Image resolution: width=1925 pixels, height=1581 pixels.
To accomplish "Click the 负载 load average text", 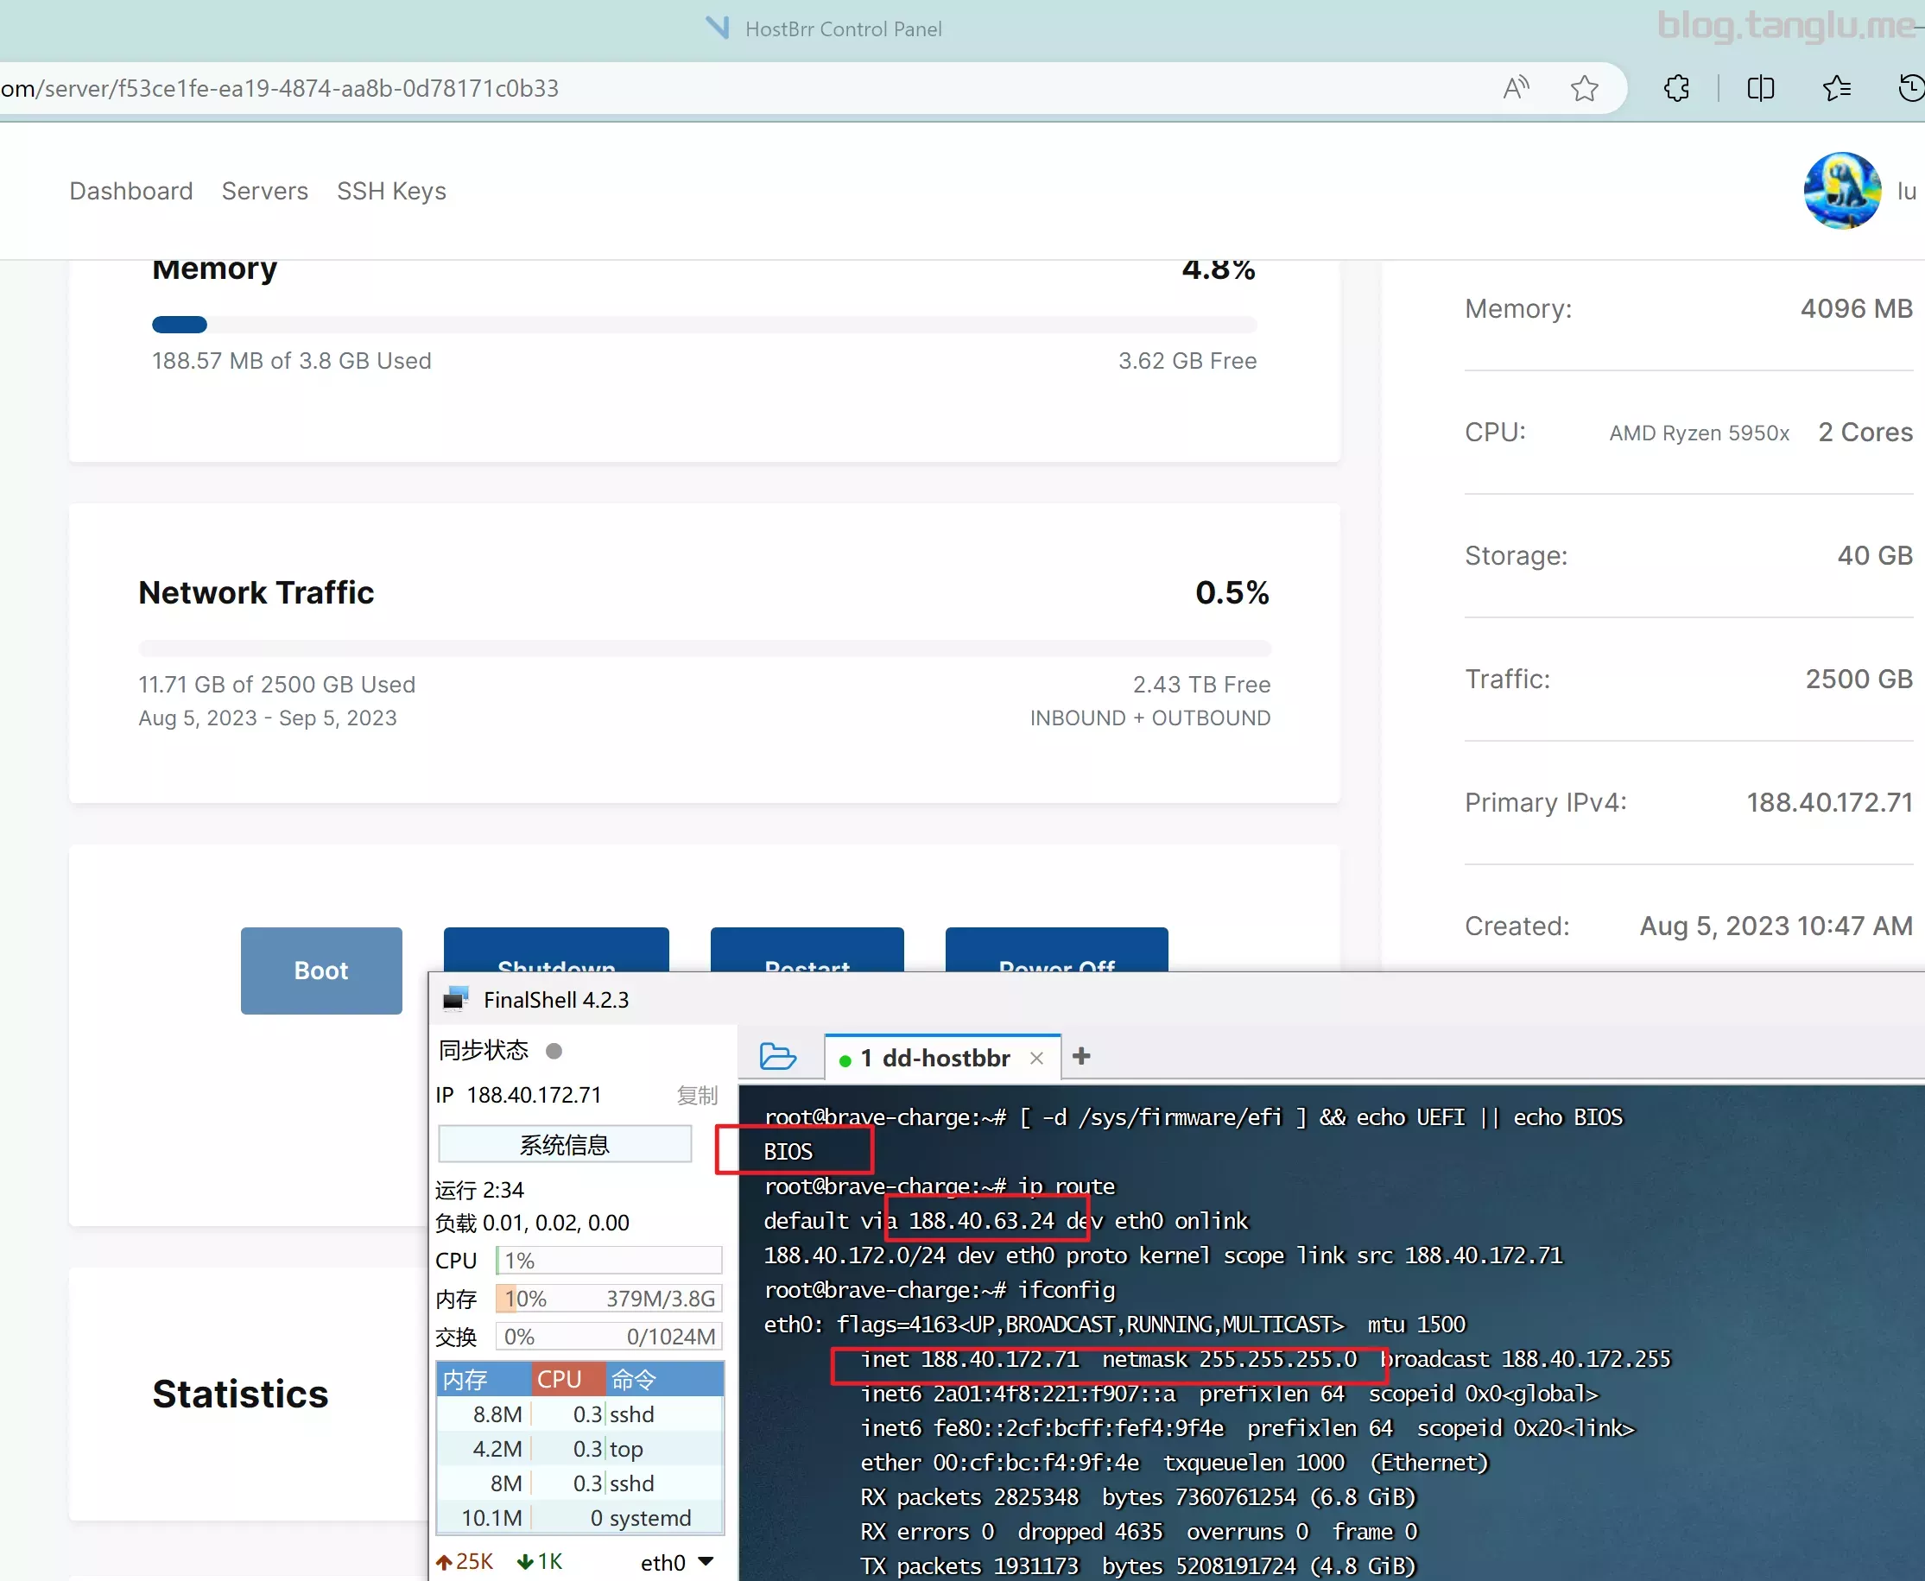I will pyautogui.click(x=532, y=1223).
